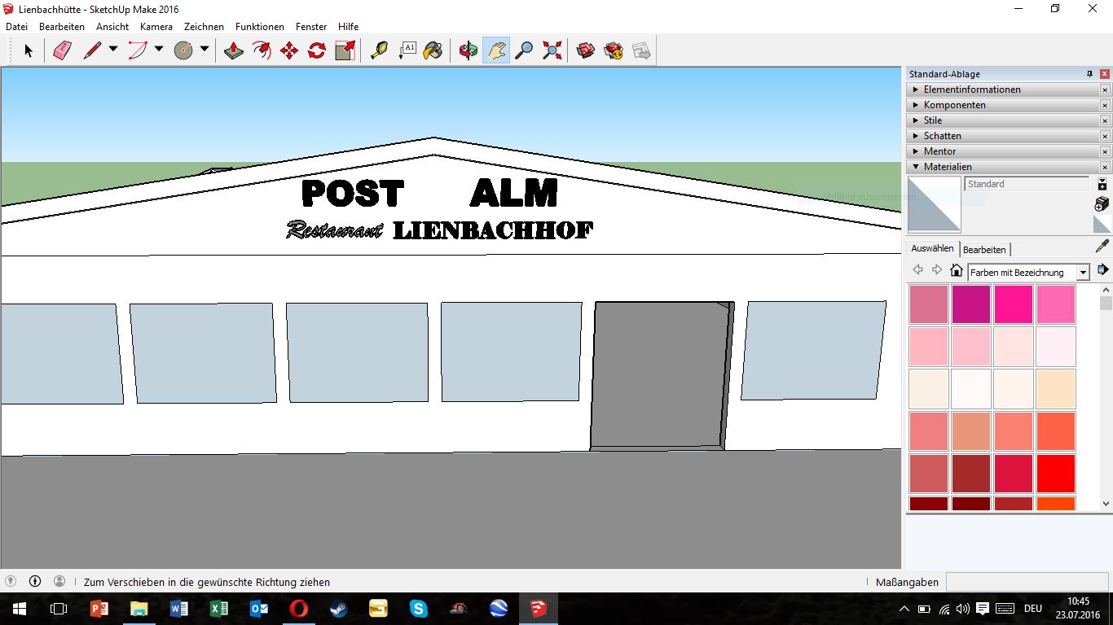Close the Komponenten panel
This screenshot has width=1113, height=625.
pyautogui.click(x=1105, y=105)
